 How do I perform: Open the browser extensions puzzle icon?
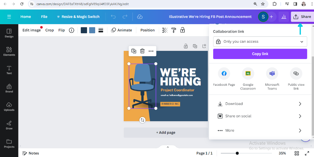274,4
